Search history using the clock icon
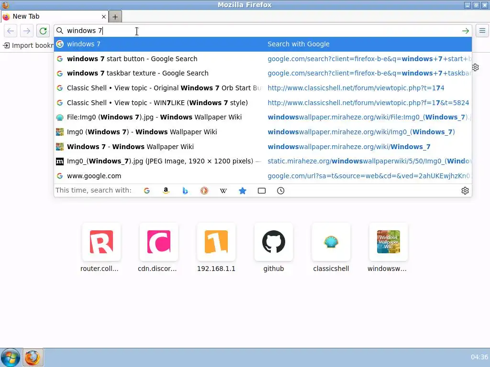The width and height of the screenshot is (490, 367). coord(280,191)
